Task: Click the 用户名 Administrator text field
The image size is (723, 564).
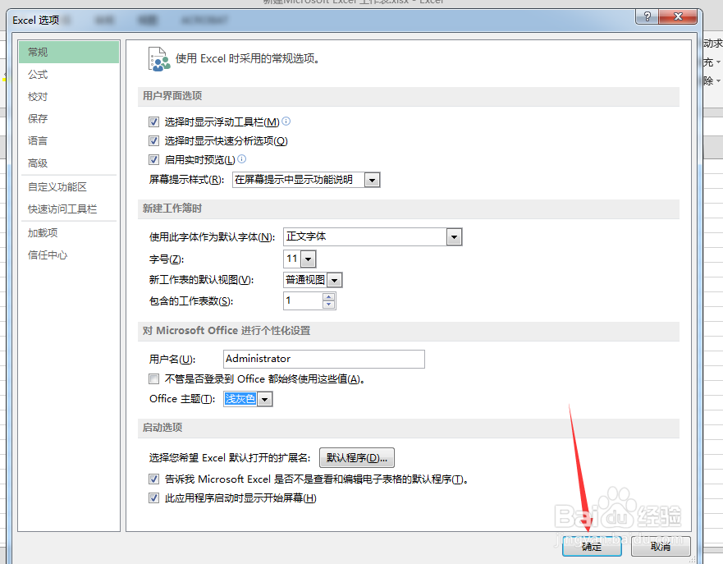Action: tap(323, 359)
